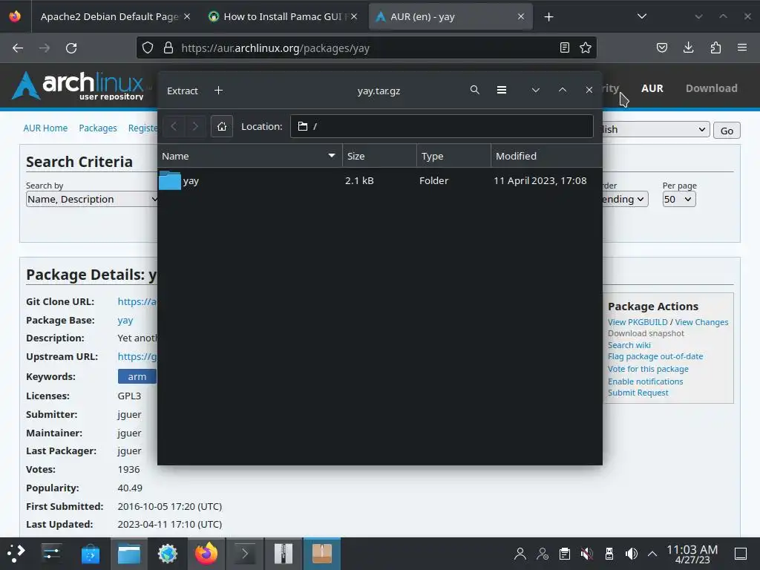Sort by Name column header
Viewport: 760px width, 570px height.
click(x=249, y=156)
